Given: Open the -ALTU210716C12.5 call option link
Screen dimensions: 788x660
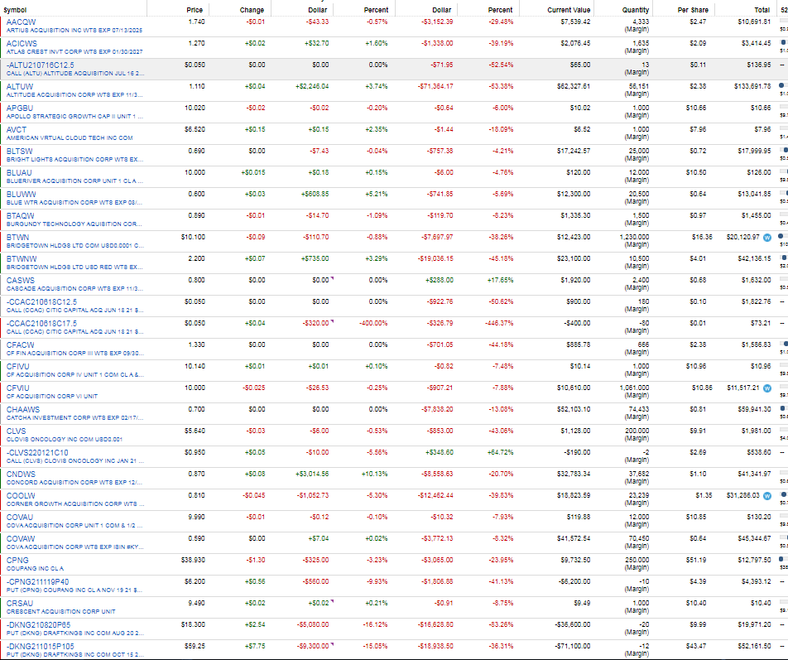Looking at the screenshot, I should (41, 65).
